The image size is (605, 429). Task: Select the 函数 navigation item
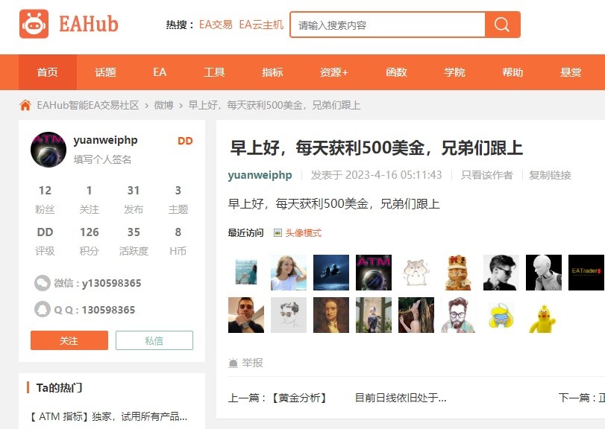pyautogui.click(x=396, y=72)
